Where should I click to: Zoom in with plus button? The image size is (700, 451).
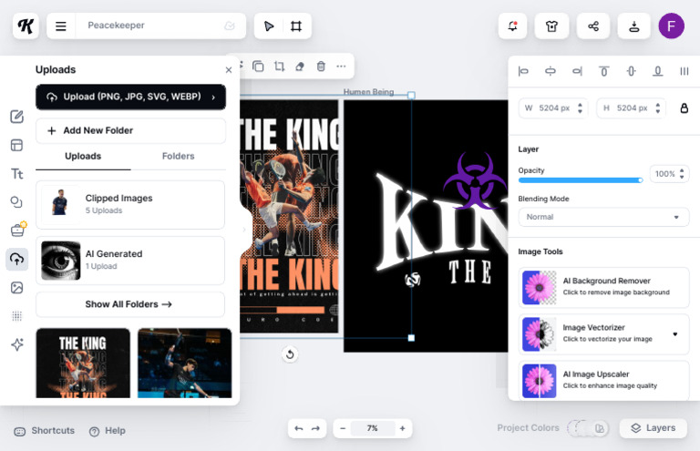(x=402, y=428)
